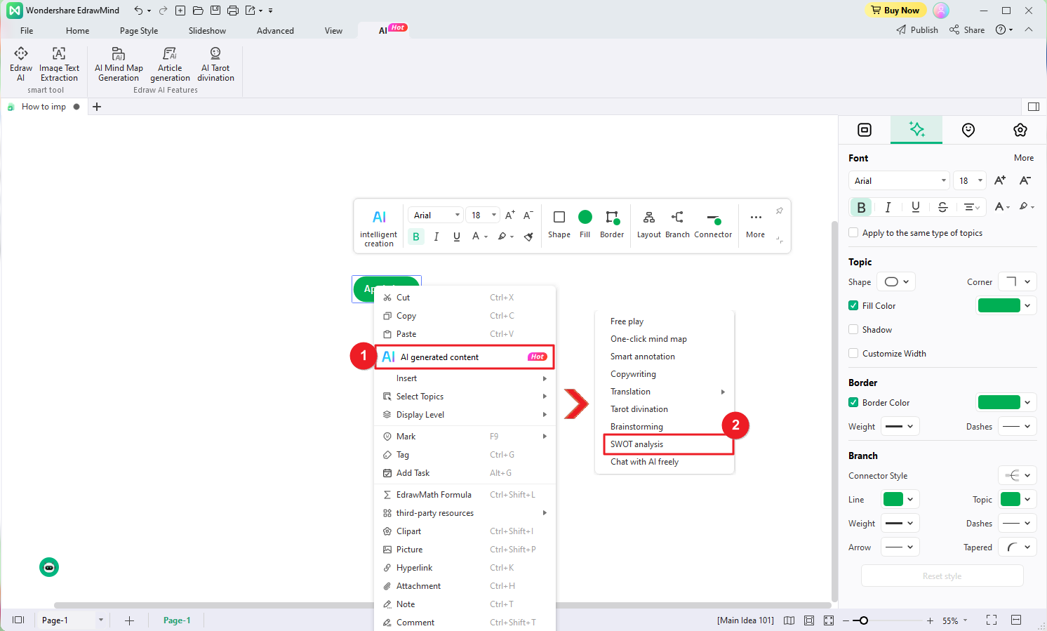Click More in the Font section
Image resolution: width=1047 pixels, height=631 pixels.
point(1024,158)
